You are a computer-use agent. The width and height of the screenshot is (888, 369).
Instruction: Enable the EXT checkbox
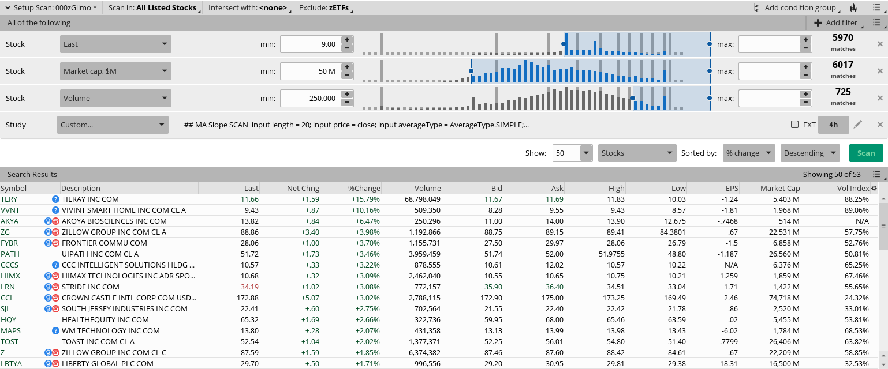[x=794, y=125]
